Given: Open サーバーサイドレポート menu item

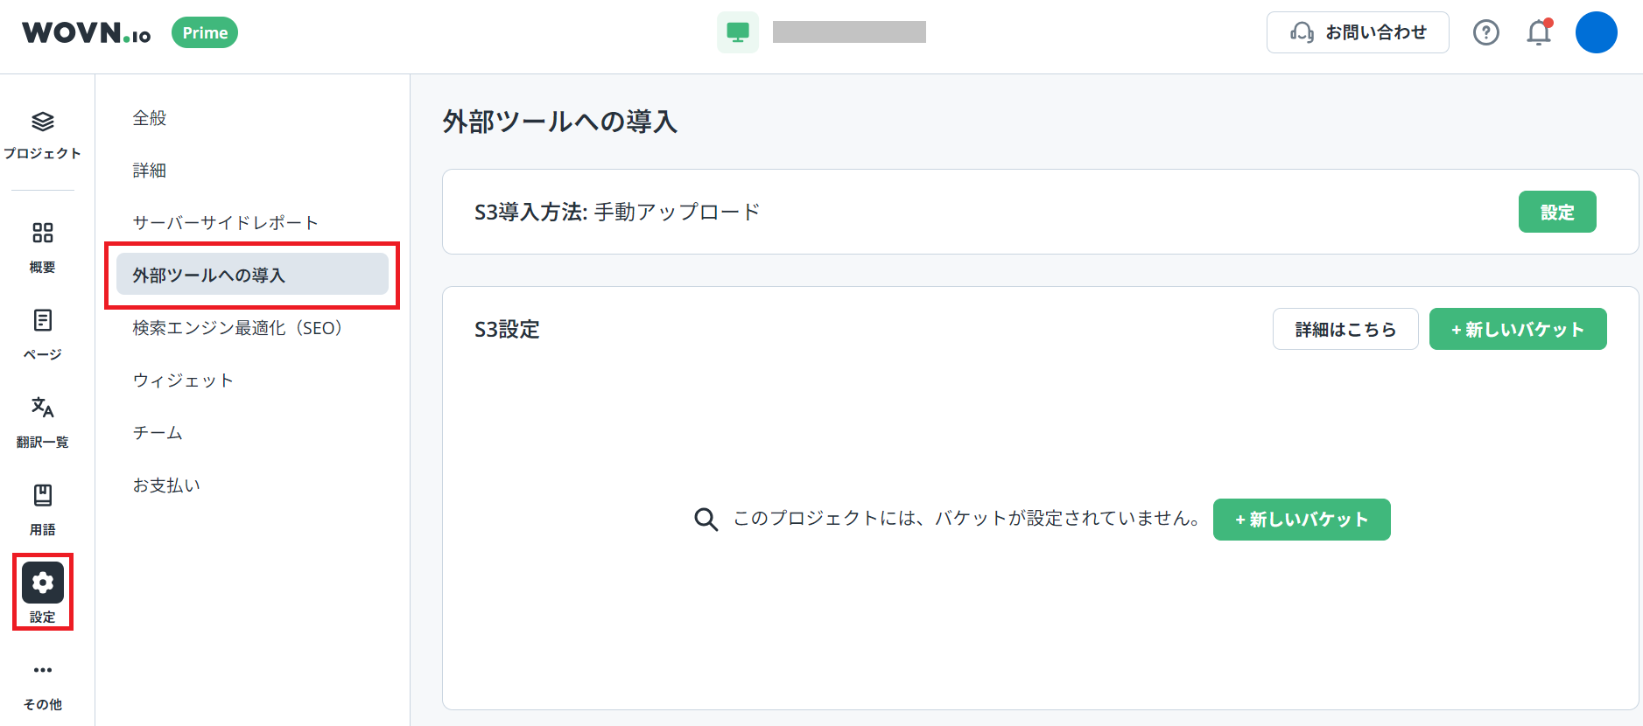Looking at the screenshot, I should click(x=225, y=223).
